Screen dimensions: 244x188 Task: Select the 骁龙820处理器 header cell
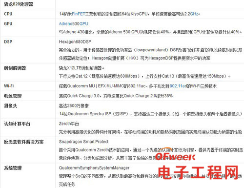(x=19, y=4)
